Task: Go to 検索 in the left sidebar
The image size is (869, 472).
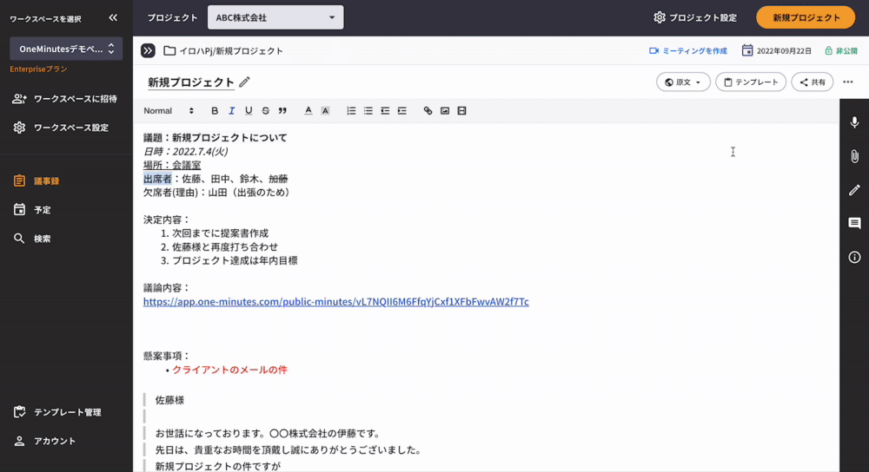Action: pyautogui.click(x=42, y=239)
